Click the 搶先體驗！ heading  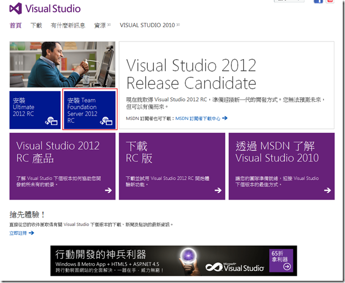click(x=27, y=214)
